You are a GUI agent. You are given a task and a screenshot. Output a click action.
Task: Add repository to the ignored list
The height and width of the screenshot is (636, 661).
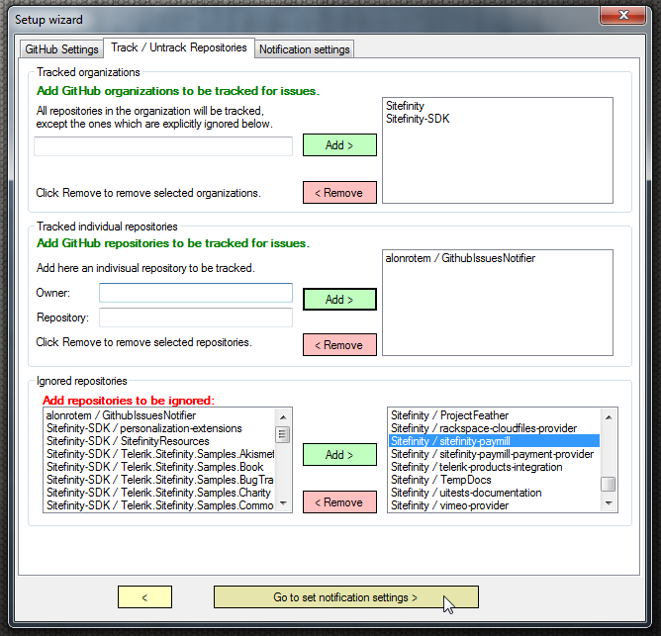pyautogui.click(x=339, y=454)
